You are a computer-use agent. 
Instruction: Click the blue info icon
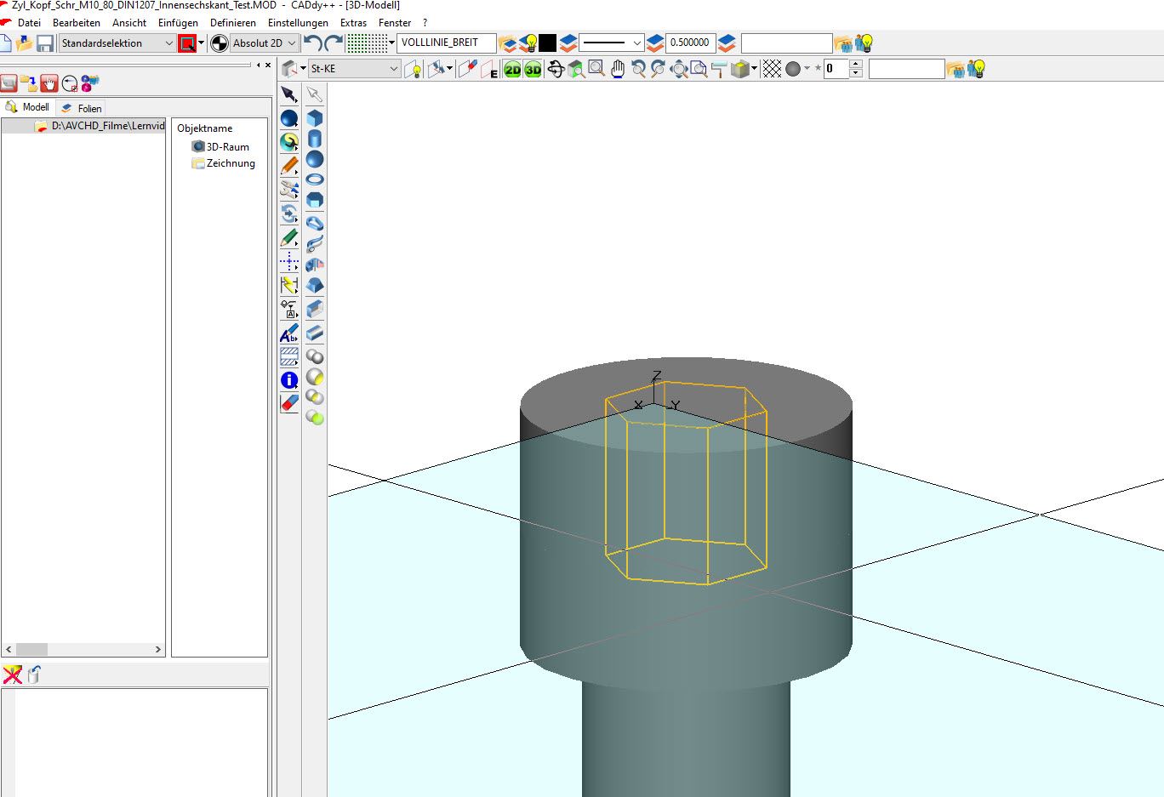pos(289,380)
